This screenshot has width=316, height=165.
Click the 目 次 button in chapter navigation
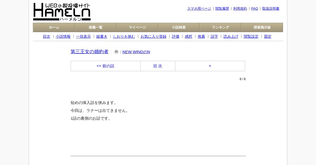pos(158,66)
